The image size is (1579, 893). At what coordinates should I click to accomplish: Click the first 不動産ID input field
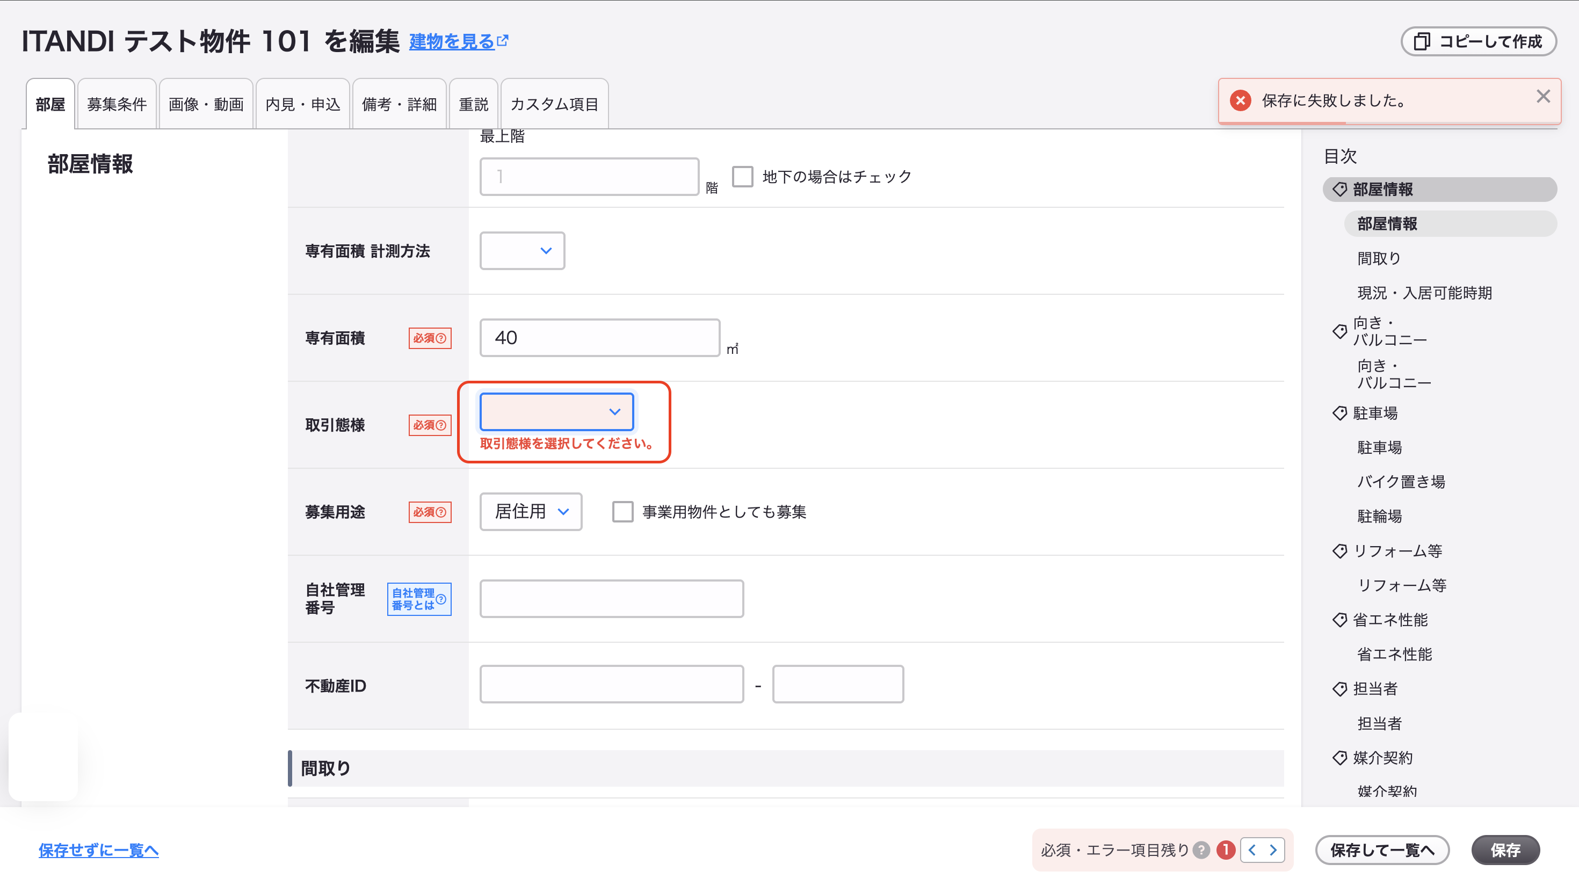coord(612,684)
